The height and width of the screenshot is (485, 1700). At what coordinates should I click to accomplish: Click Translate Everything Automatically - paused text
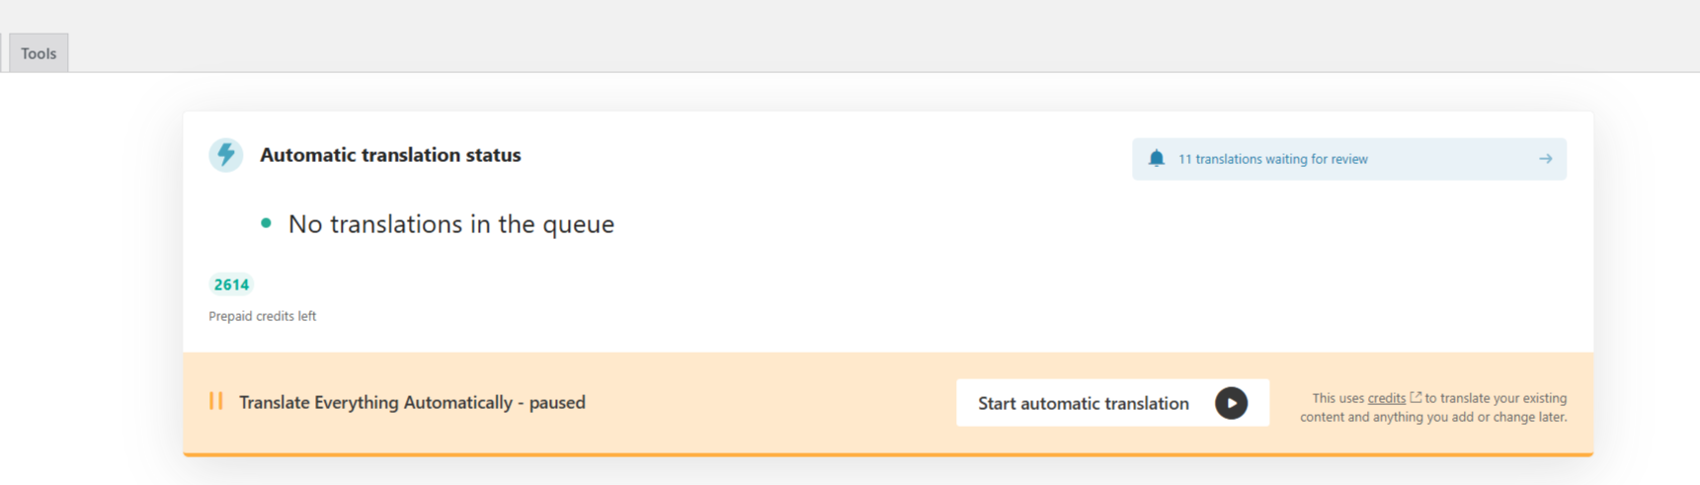(412, 402)
